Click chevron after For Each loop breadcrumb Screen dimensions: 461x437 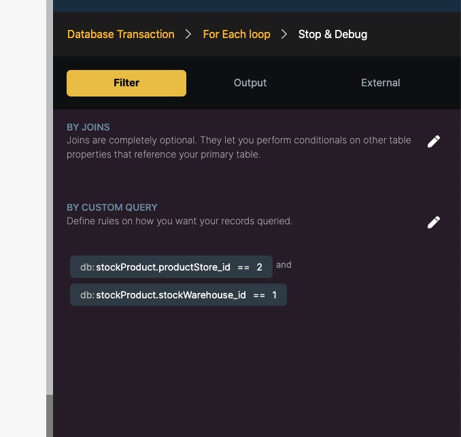pos(284,35)
